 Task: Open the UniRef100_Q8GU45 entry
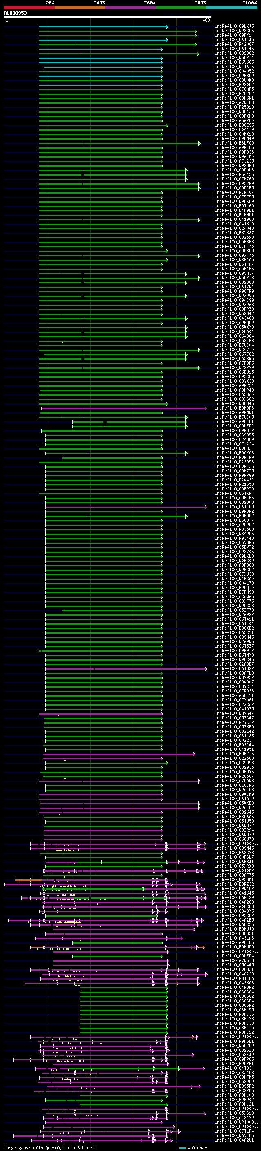[x=234, y=403]
